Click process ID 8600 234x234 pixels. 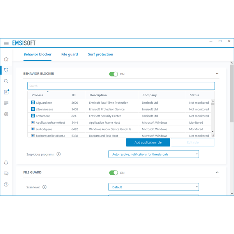click(74, 103)
